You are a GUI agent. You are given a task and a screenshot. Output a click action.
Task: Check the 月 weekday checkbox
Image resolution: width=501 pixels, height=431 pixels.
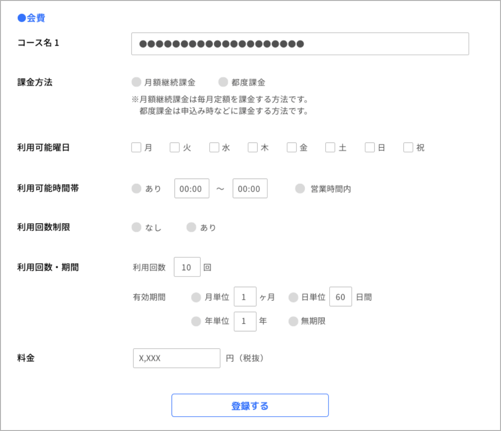[x=136, y=148]
